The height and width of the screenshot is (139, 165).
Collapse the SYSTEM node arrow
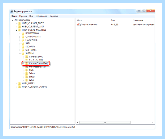[20, 54]
